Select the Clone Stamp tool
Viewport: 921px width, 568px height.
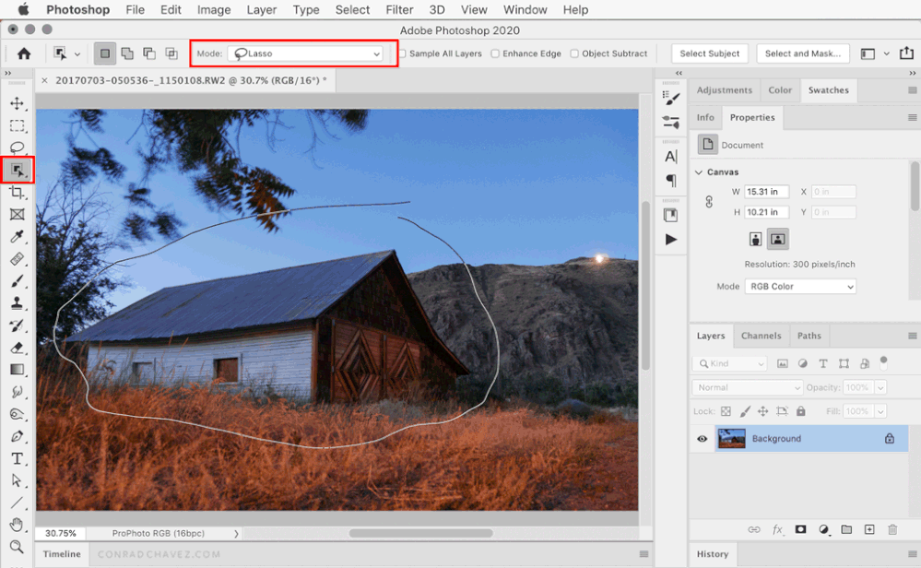[17, 303]
